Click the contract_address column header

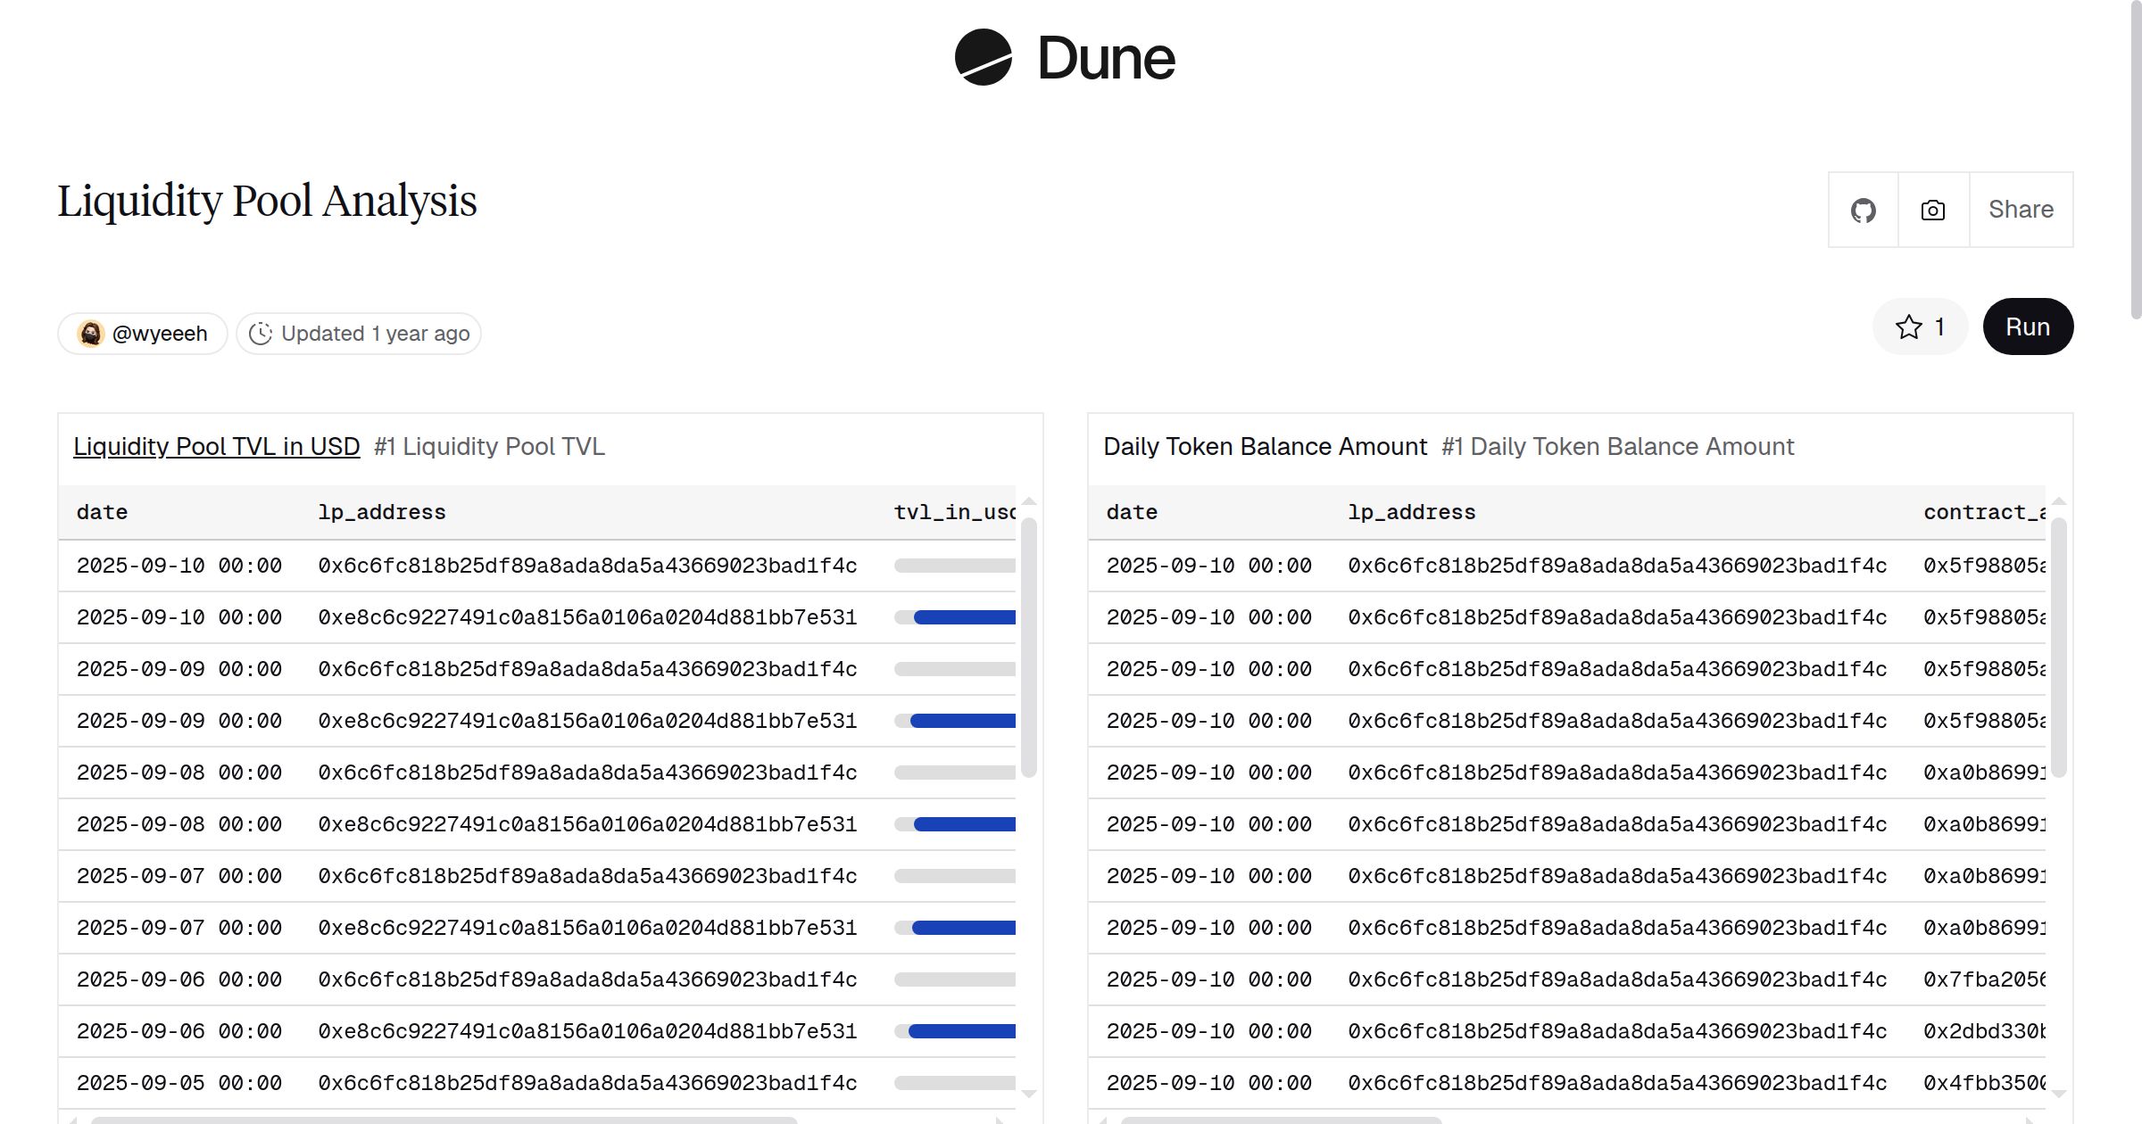pyautogui.click(x=1984, y=512)
